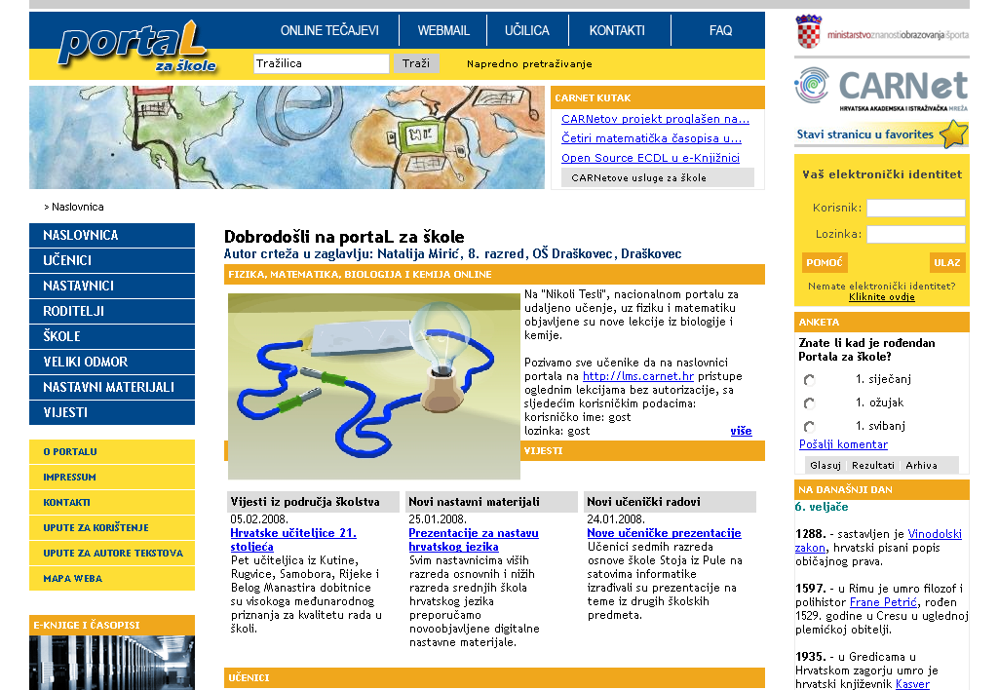Click the Ulaz login button
998x690 pixels.
tap(947, 263)
